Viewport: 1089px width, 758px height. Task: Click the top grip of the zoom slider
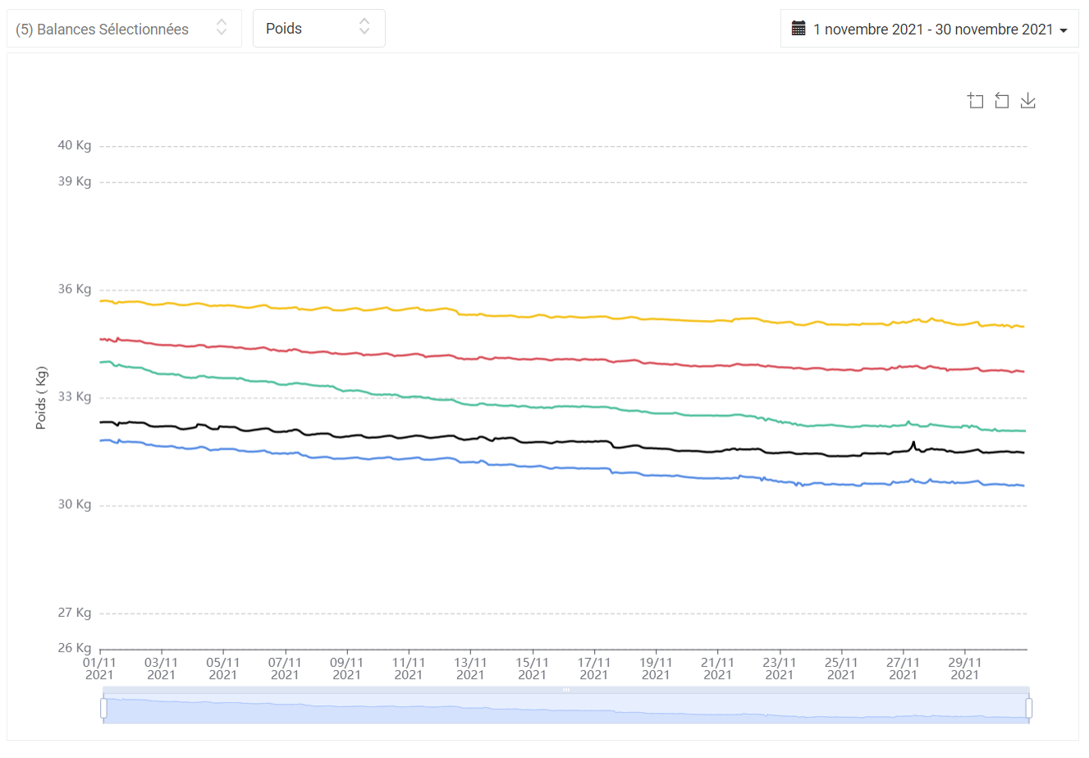(x=566, y=690)
